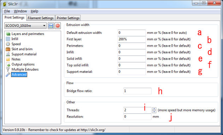Increase Threads with the up arrow
Screen dimensions: 223x135
tap(154, 109)
